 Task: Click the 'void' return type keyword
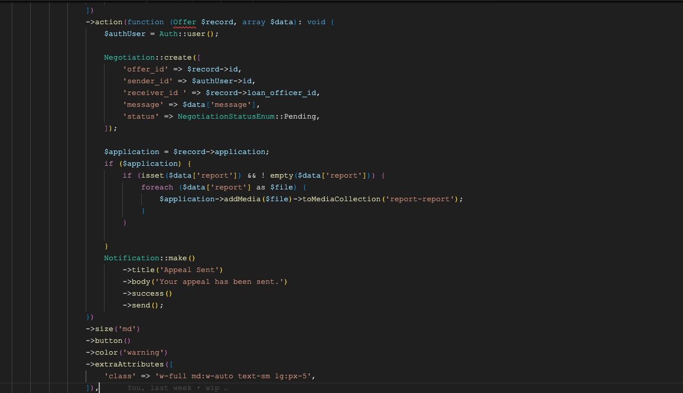[316, 22]
